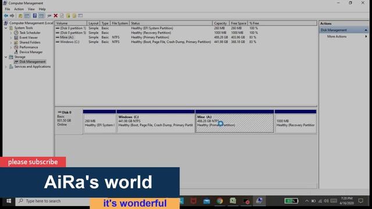Open the Action menu
Image resolution: width=372 pixels, height=209 pixels.
(19, 9)
